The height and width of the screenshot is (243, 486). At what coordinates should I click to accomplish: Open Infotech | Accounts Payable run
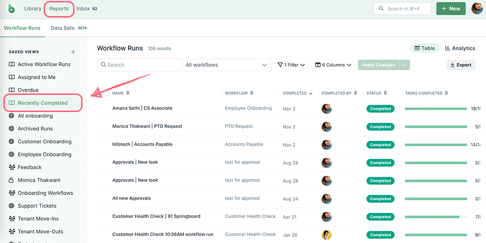click(x=142, y=144)
